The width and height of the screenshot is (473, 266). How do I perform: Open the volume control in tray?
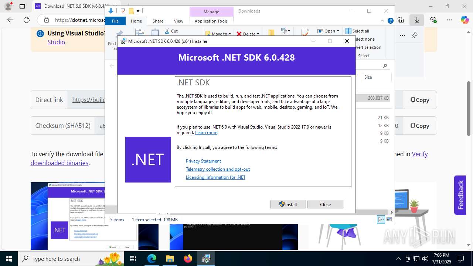pos(425,259)
